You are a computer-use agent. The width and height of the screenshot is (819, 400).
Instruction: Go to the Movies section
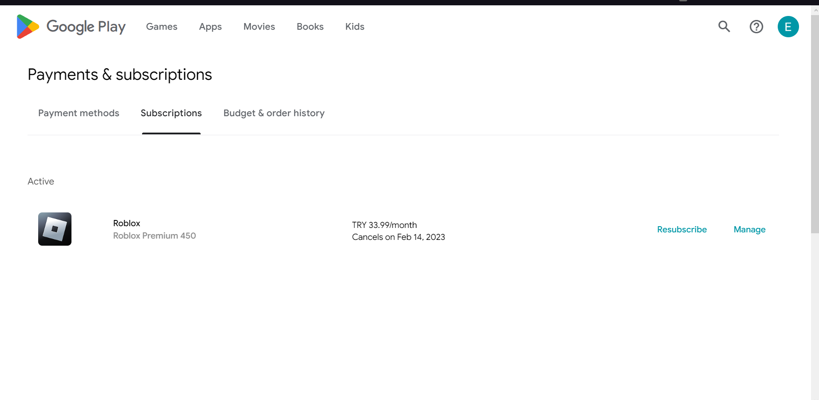259,27
